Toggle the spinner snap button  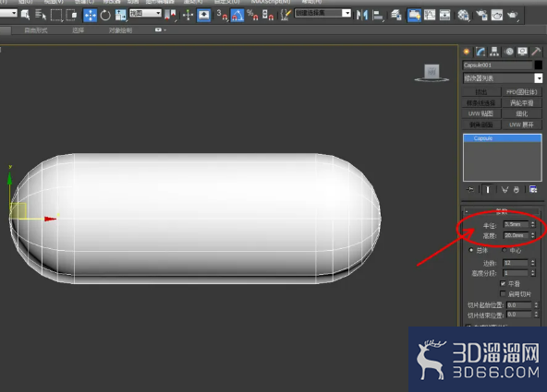click(x=268, y=15)
